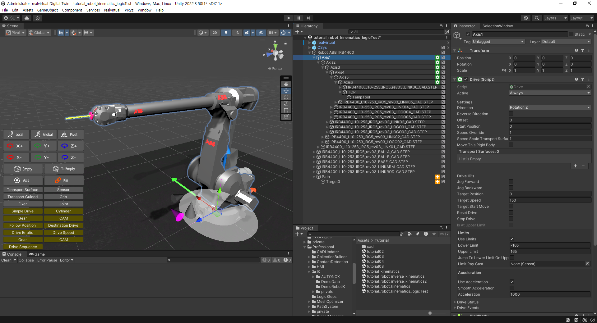Open the Drive component help icon
The height and width of the screenshot is (323, 597).
tap(576, 79)
